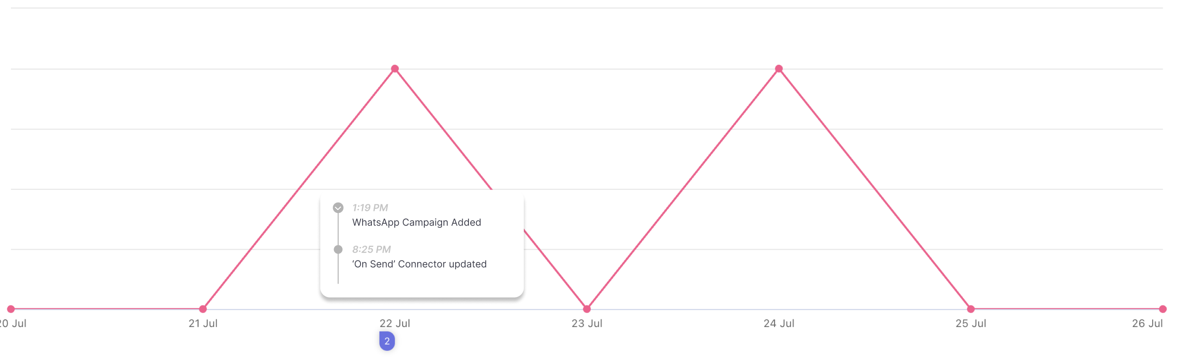Open the WhatsApp Campaign Added event
The image size is (1185, 358).
pos(417,222)
